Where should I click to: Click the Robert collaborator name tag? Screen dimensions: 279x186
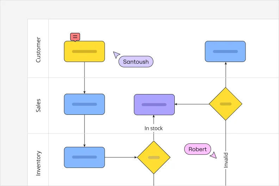point(198,149)
